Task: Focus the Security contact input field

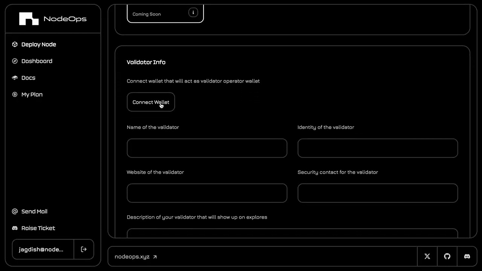Action: (378, 193)
